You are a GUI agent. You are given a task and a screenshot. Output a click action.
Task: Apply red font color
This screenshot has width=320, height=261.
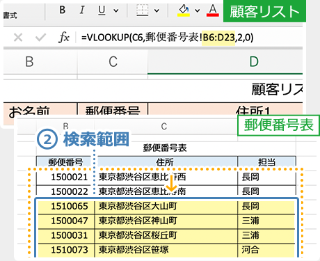coord(213,10)
